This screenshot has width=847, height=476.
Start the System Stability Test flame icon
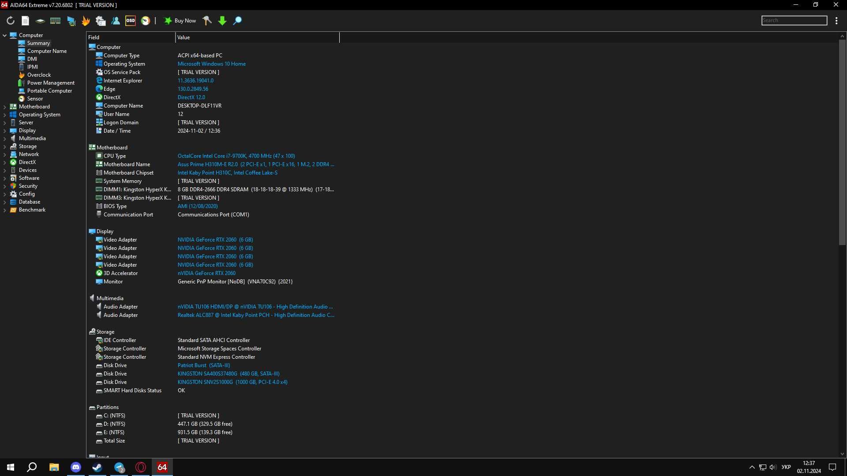(x=86, y=21)
